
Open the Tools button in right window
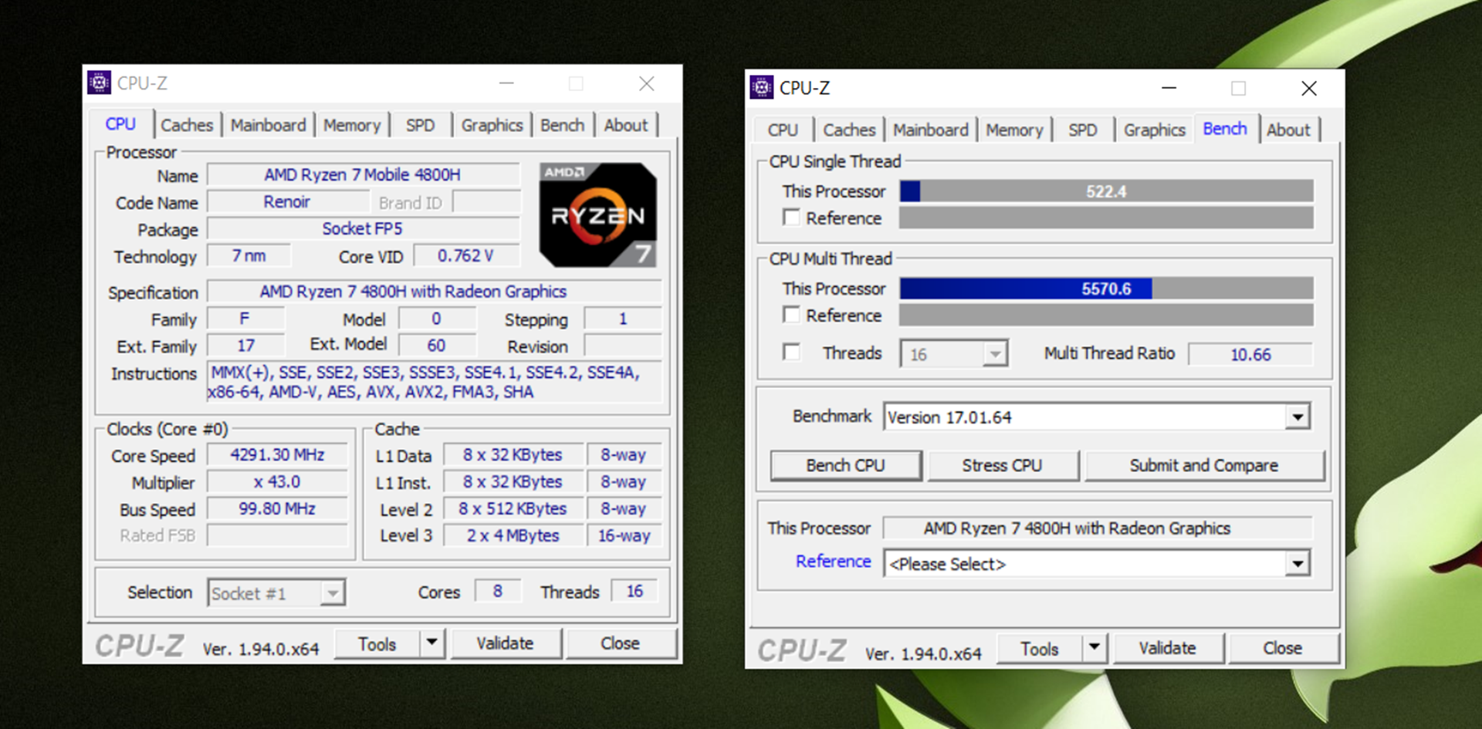click(x=1040, y=648)
